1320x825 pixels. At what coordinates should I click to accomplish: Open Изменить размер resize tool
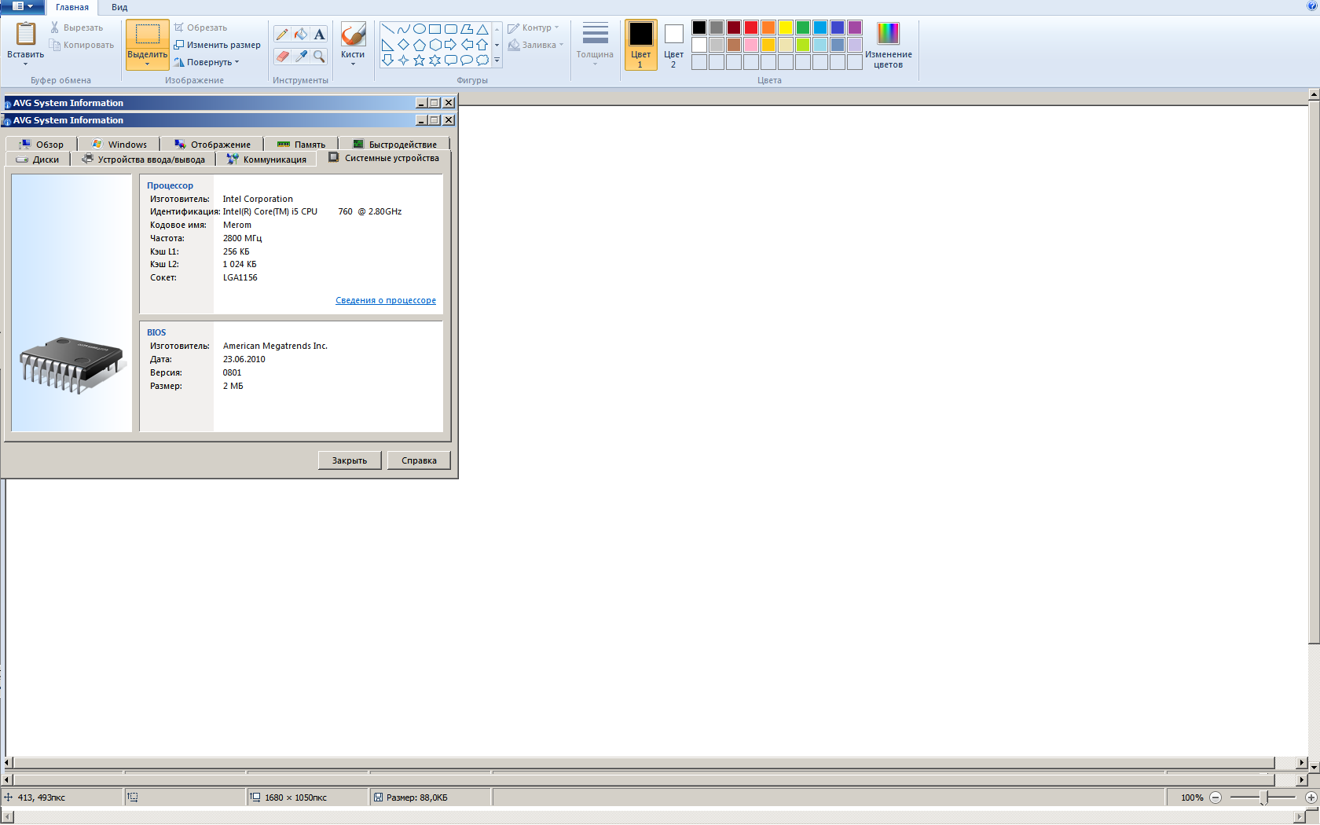point(218,45)
